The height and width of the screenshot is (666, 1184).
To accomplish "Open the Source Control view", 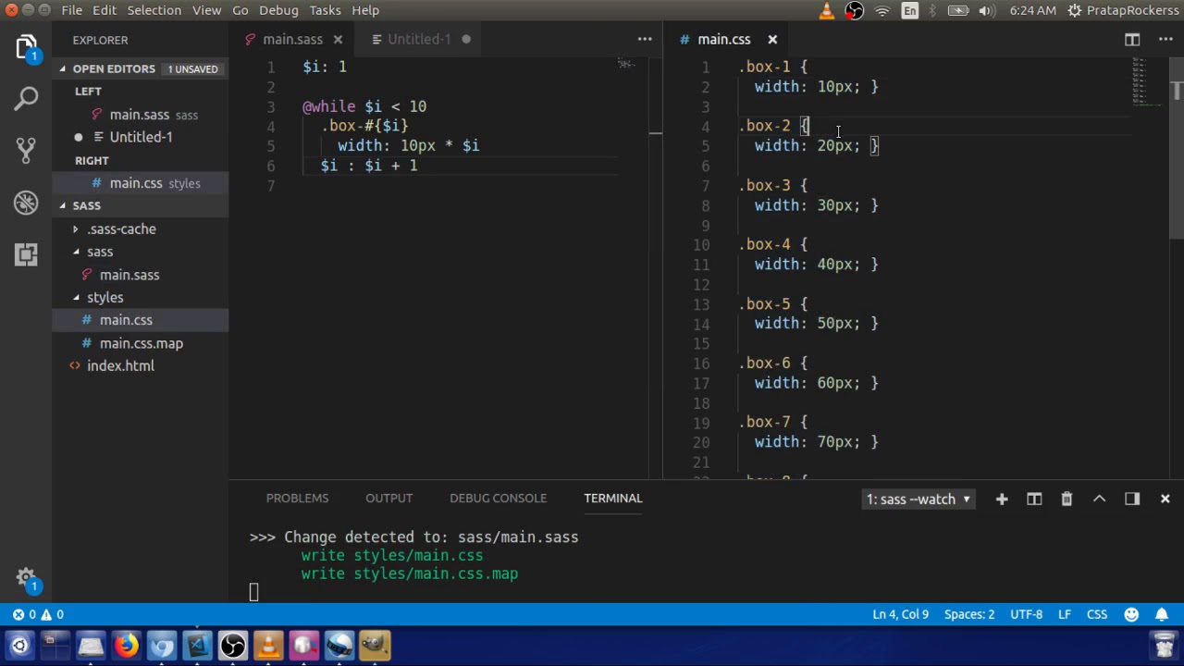I will [x=26, y=150].
